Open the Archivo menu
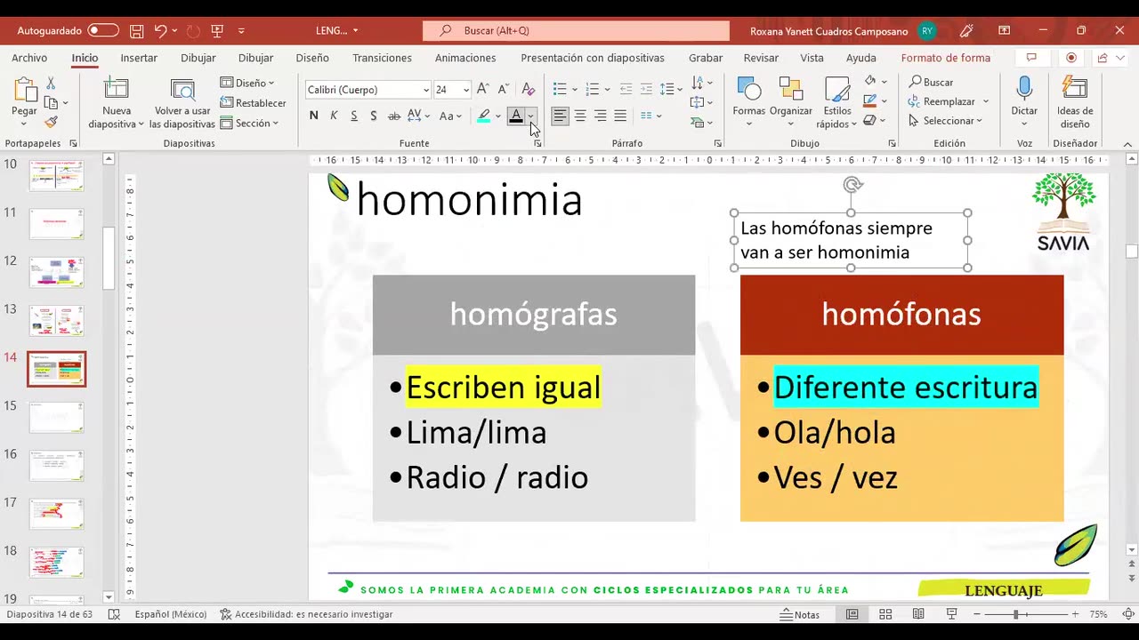This screenshot has width=1139, height=640. point(29,58)
